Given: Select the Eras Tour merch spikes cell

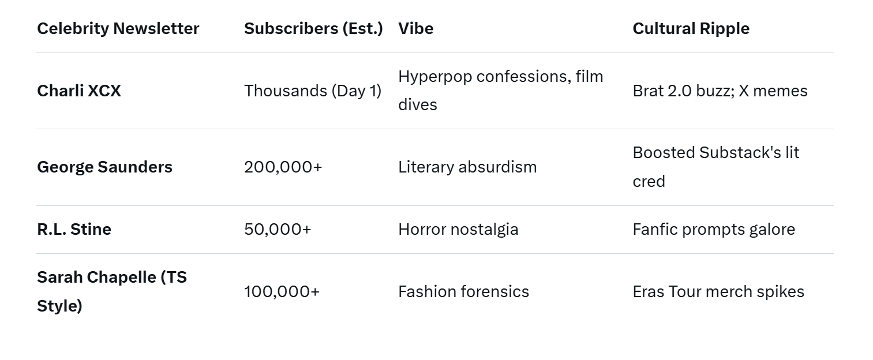Looking at the screenshot, I should [x=718, y=291].
